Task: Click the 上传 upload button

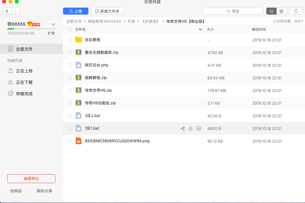Action: pyautogui.click(x=75, y=11)
